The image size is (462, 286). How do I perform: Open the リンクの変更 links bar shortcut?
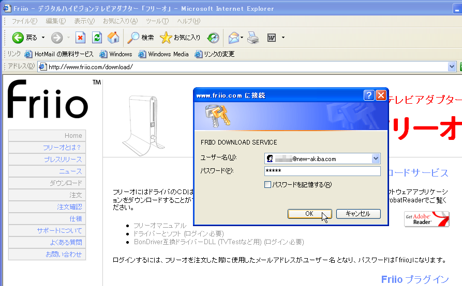click(x=215, y=54)
